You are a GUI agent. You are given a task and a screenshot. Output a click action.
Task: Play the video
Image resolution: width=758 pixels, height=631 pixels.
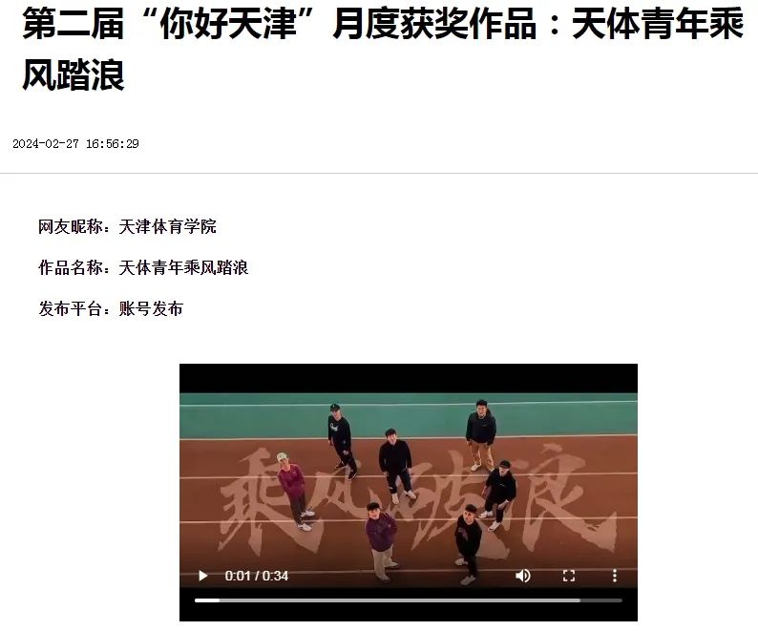pos(203,576)
